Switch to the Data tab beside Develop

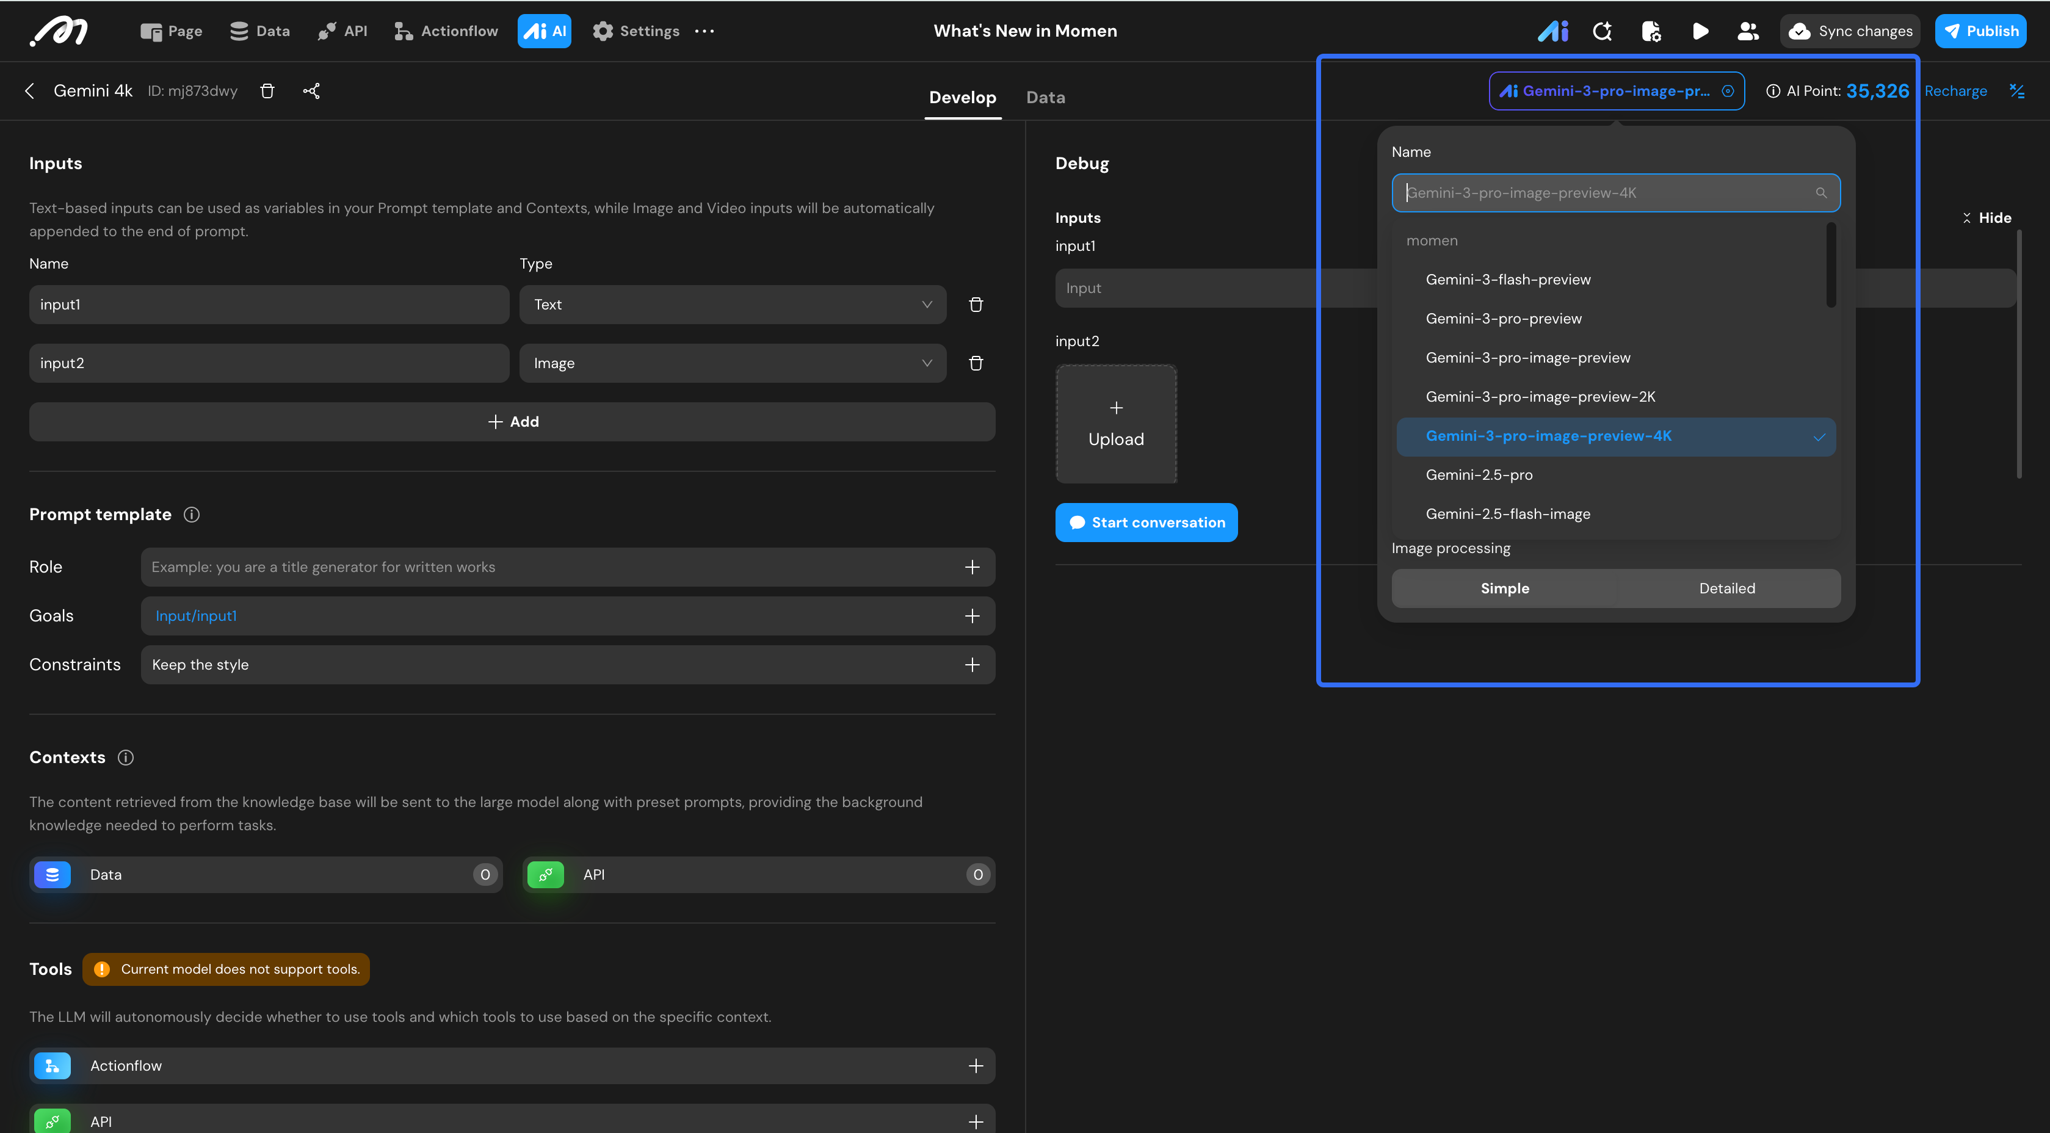point(1045,97)
